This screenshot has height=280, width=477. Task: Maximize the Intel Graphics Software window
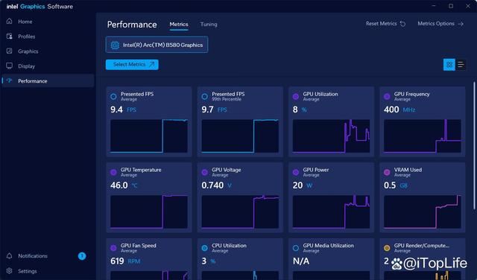[451, 6]
